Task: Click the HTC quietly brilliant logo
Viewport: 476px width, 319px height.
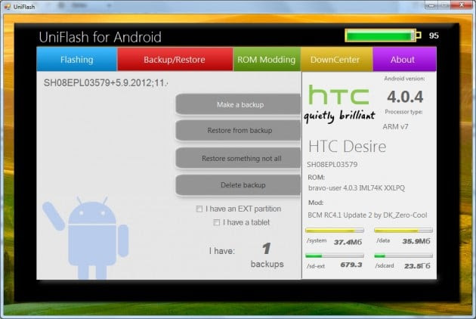Action: (339, 104)
